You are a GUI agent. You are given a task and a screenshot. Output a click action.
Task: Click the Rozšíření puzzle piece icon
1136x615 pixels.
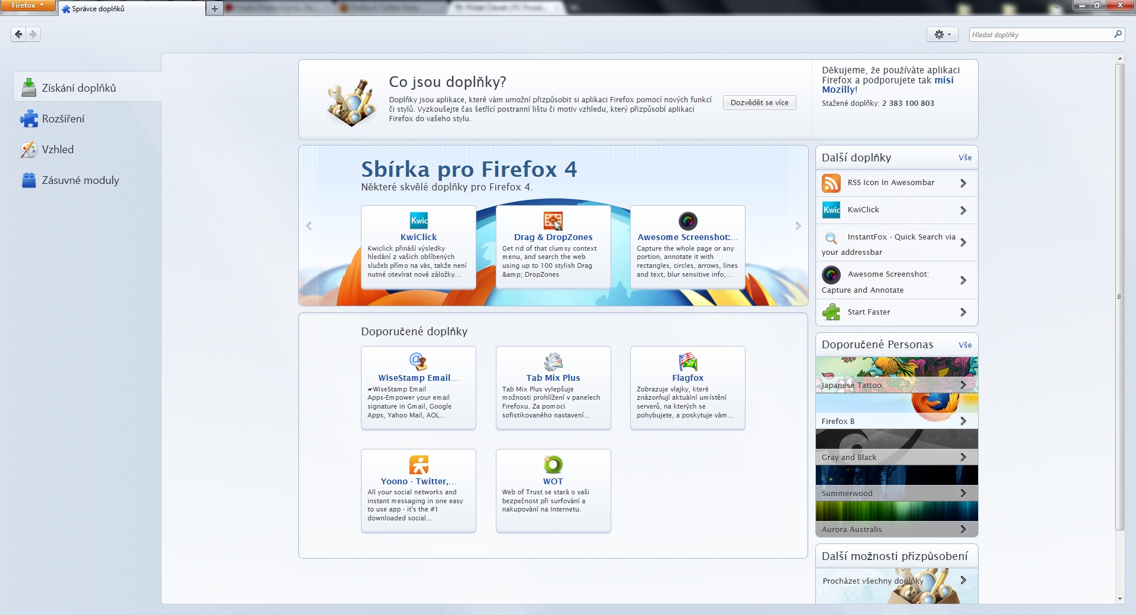pyautogui.click(x=28, y=119)
